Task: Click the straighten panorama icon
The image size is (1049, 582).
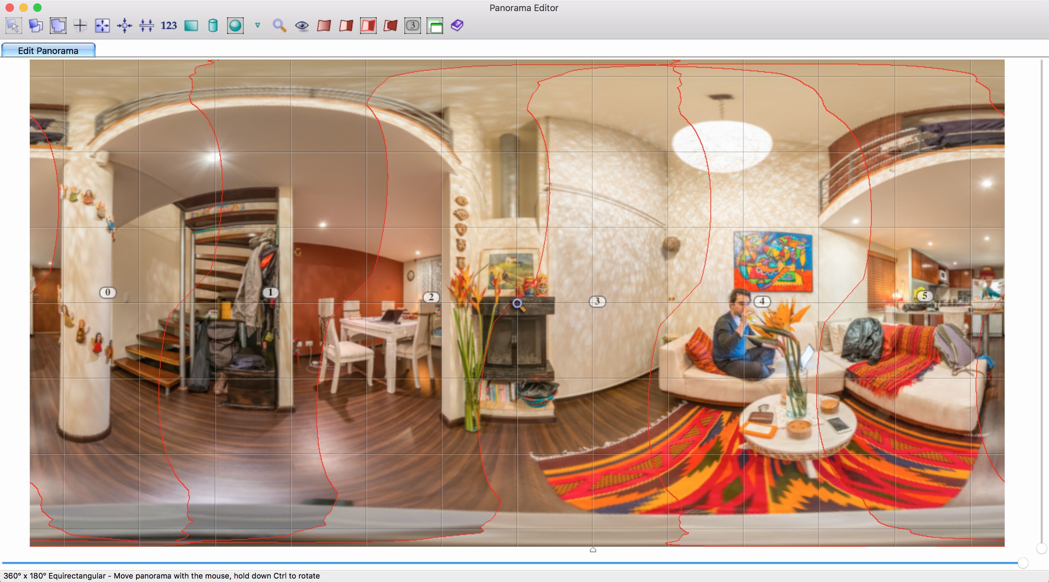Action: 146,26
